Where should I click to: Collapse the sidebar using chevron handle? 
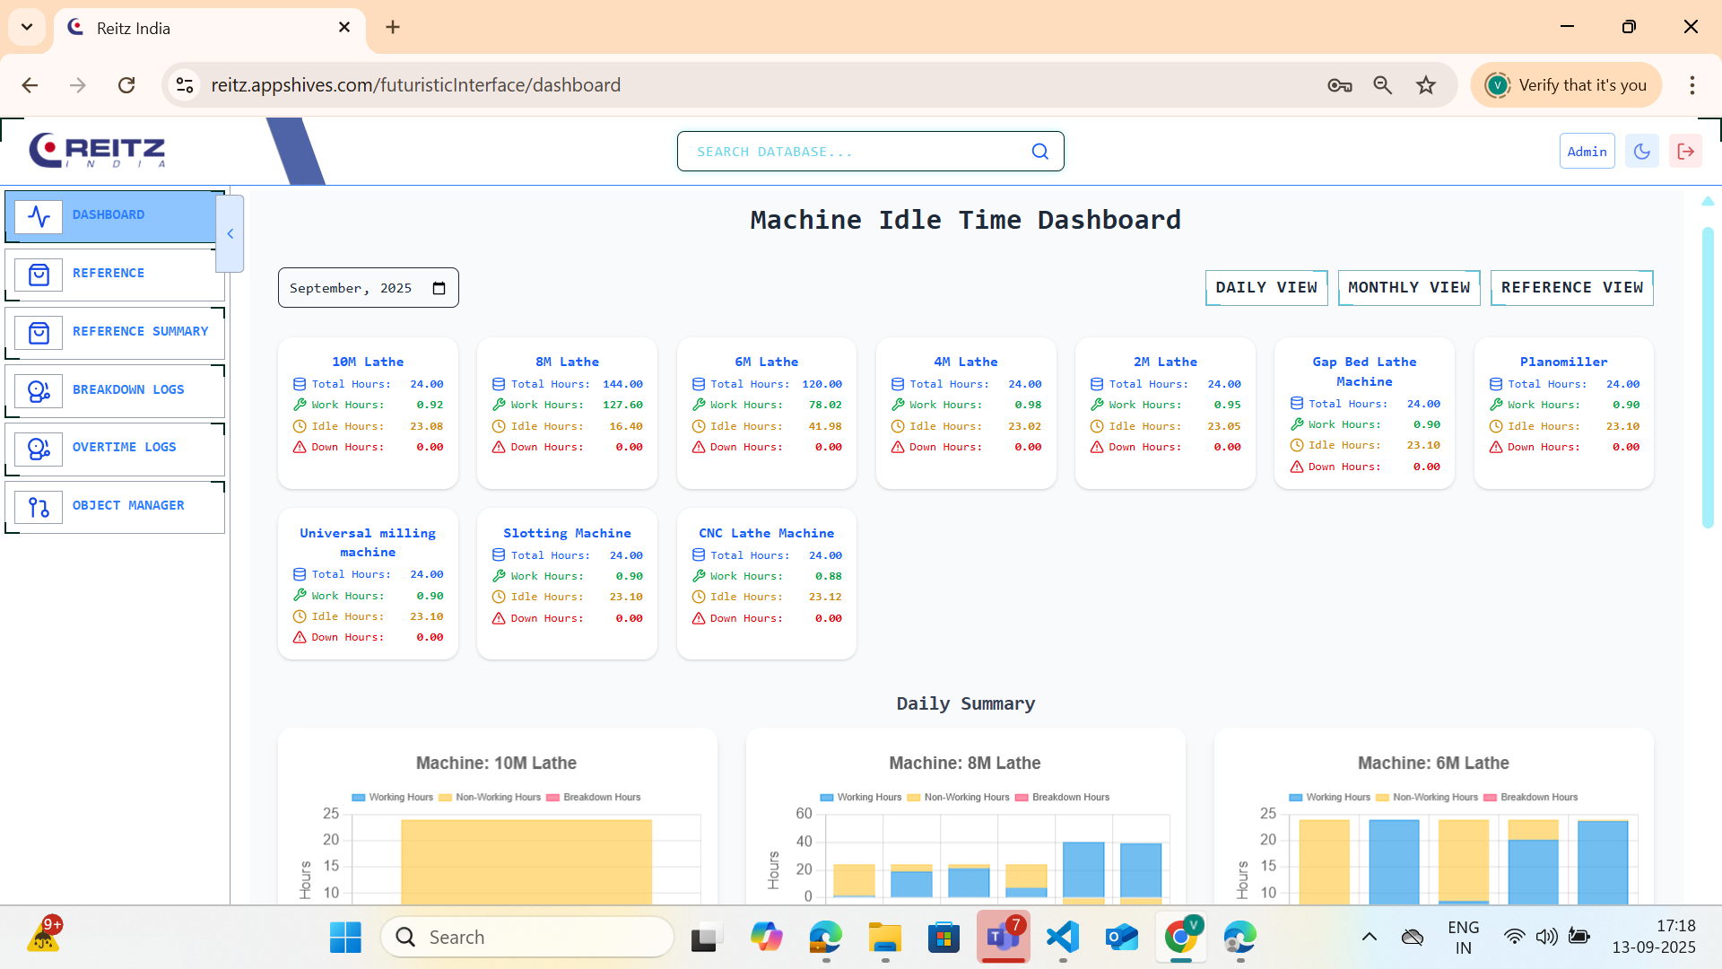(230, 234)
